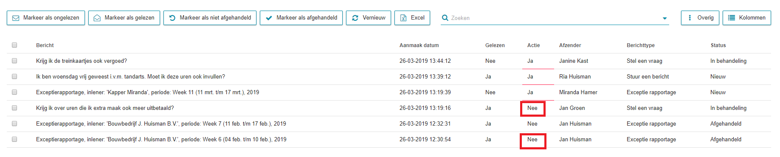780x157 pixels.
Task: Open the Kolommen list icon
Action: [732, 18]
